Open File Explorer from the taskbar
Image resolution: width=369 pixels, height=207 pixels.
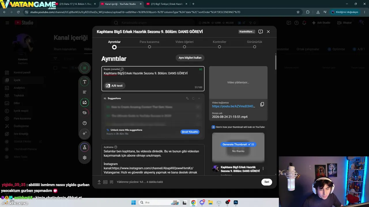[210, 202]
